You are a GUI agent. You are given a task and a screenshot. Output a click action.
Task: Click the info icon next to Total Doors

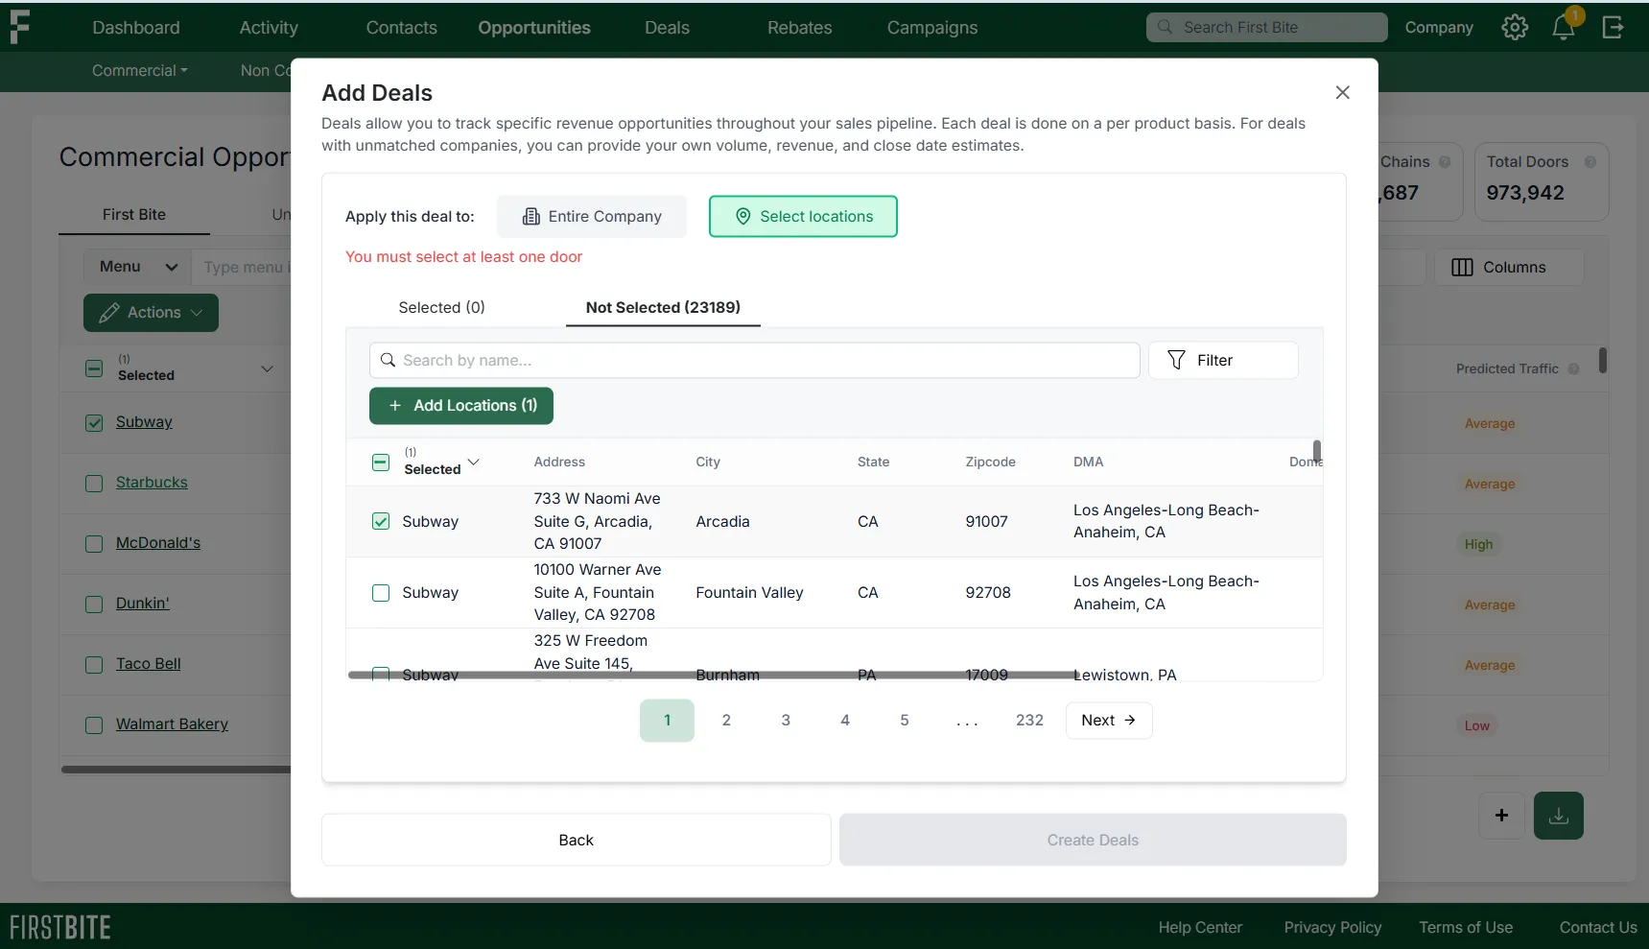1590,162
